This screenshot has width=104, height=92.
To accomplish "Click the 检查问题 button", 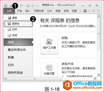I will 49,70.
